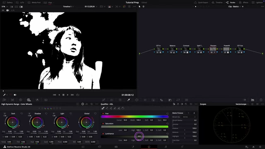Select the Sharpen node in graph

[x=213, y=49]
